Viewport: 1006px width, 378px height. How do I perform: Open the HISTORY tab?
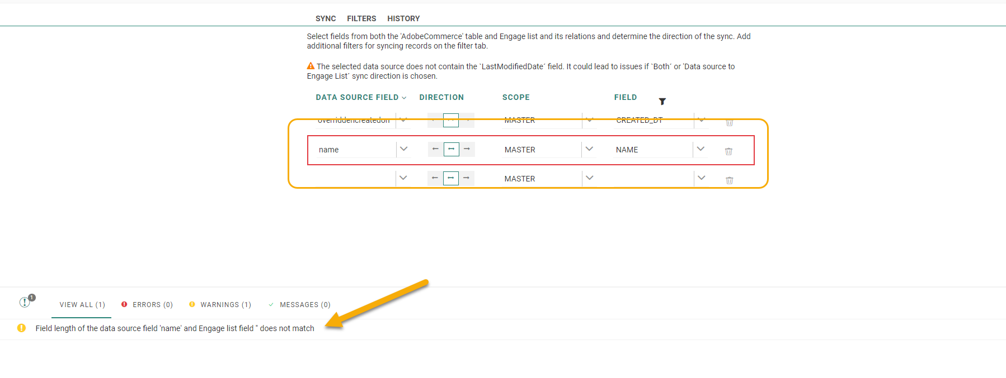pos(403,18)
